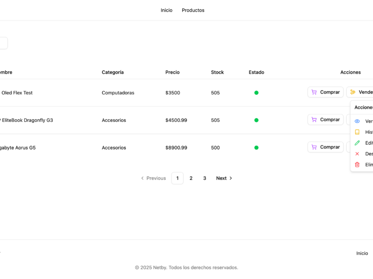The width and height of the screenshot is (373, 279).
Task: Jump to page 3 in the pagination
Action: [204, 178]
